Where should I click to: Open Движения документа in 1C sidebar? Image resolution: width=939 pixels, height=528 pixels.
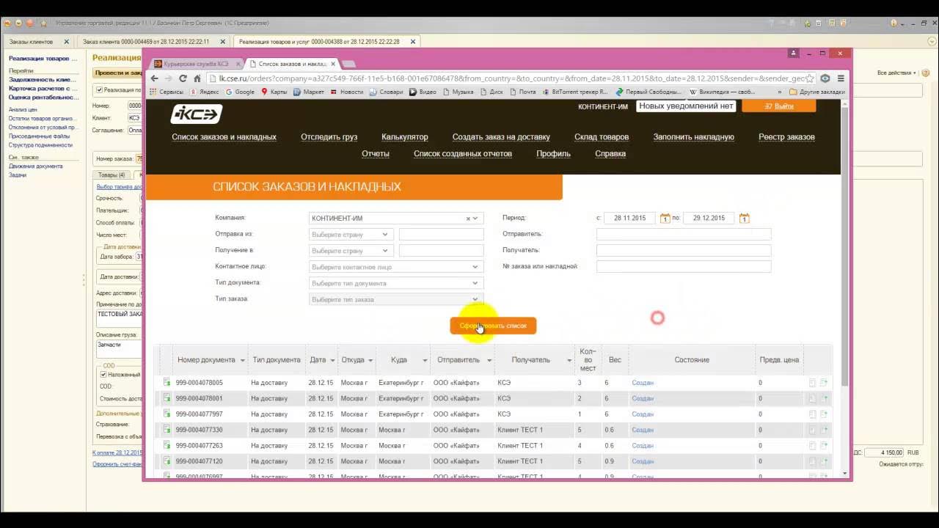[x=35, y=166]
